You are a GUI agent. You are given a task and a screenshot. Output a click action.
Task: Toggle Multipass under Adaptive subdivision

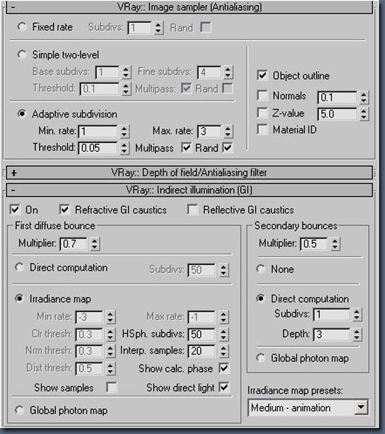pyautogui.click(x=186, y=148)
